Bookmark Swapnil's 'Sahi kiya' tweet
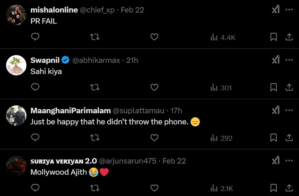Image resolution: width=299 pixels, height=196 pixels. pyautogui.click(x=274, y=87)
